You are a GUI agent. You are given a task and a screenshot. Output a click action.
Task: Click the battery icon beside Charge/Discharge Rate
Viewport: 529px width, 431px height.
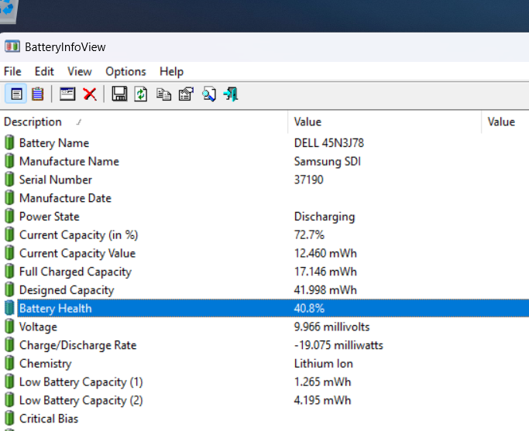pyautogui.click(x=9, y=345)
